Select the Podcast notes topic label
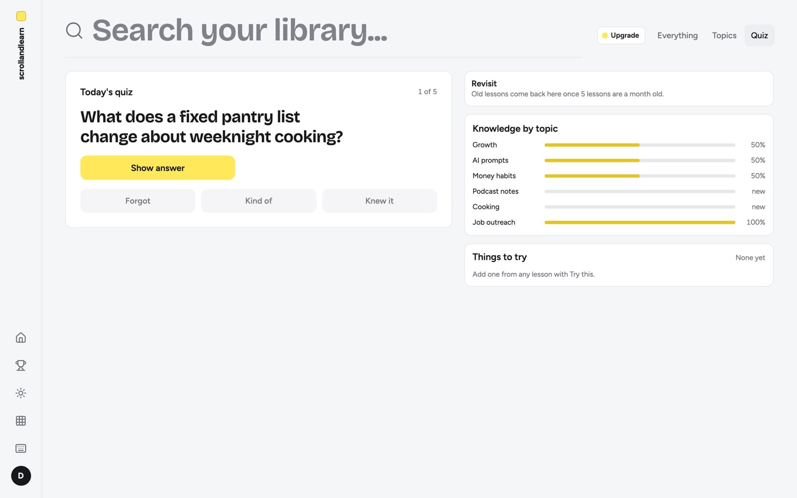The image size is (797, 498). click(x=495, y=191)
